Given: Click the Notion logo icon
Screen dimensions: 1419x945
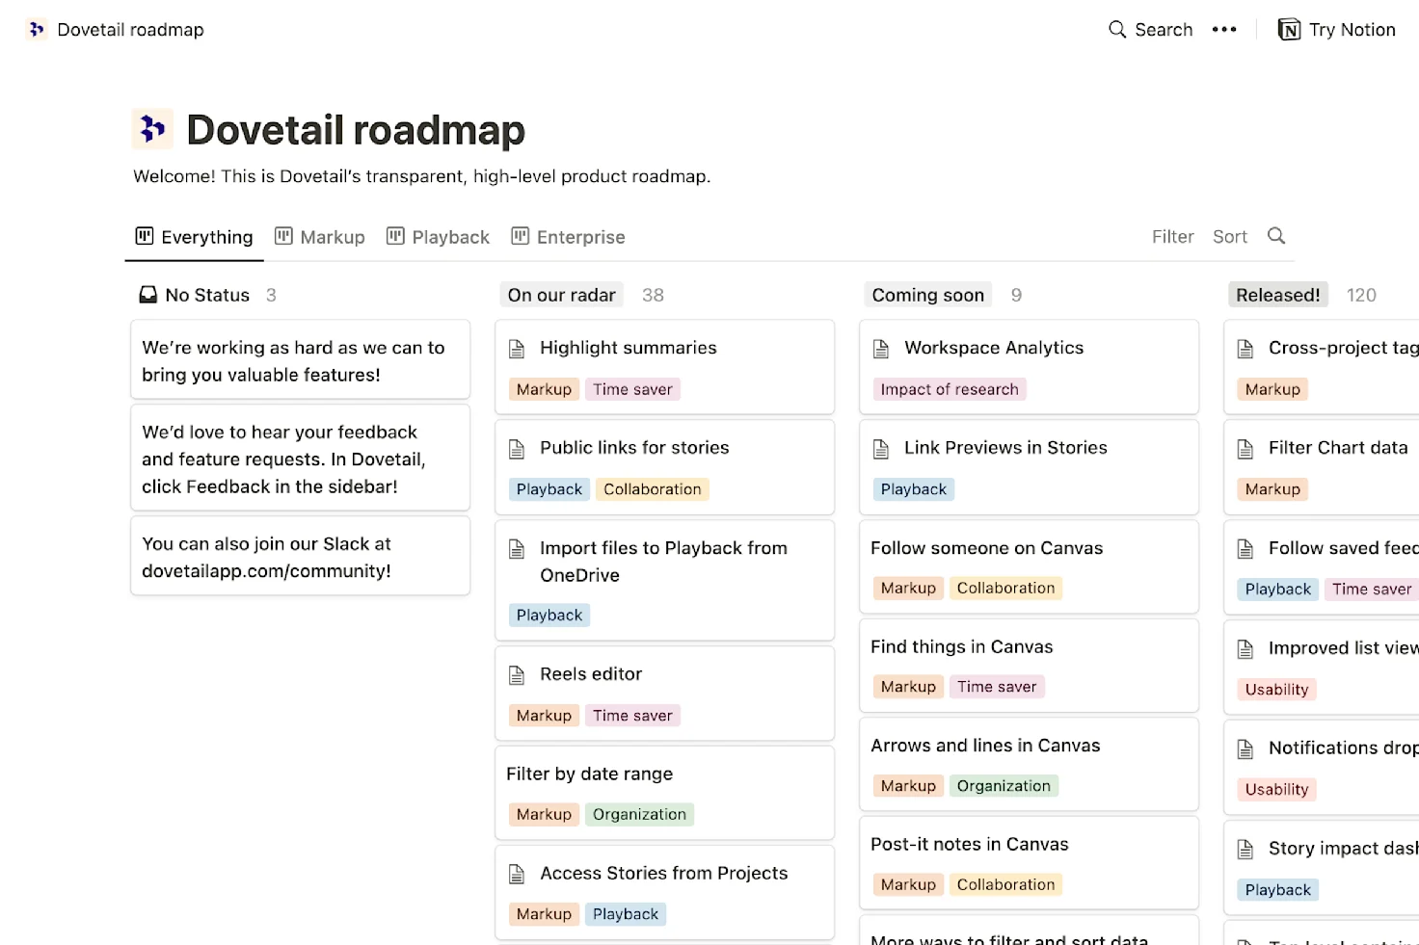Looking at the screenshot, I should coord(1289,30).
